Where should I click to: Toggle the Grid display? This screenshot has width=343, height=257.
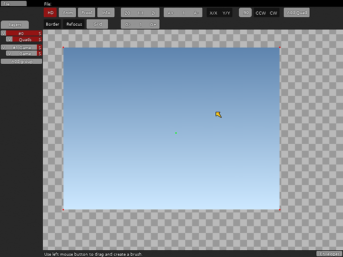[x=97, y=24]
